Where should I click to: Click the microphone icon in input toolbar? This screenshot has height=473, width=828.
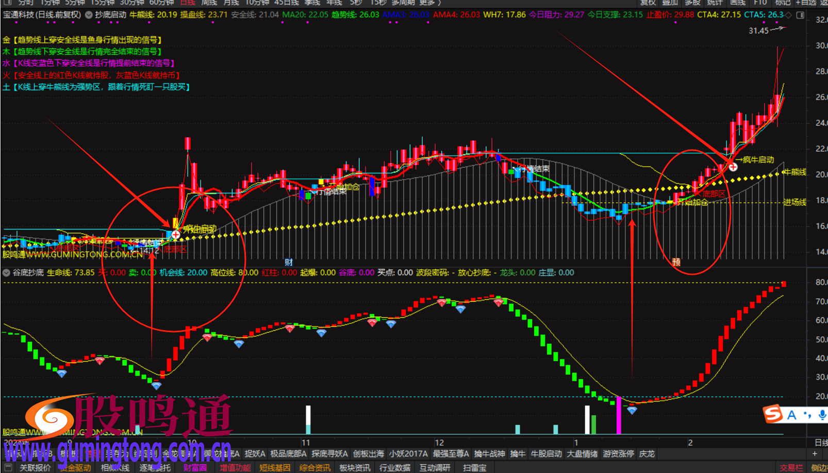point(822,415)
